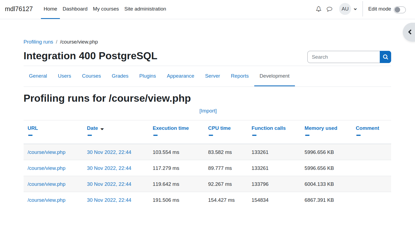Focus the Search input field
The image size is (415, 228).
coord(343,57)
